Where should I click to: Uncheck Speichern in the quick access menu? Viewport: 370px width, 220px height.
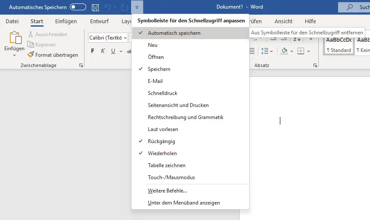click(x=159, y=69)
